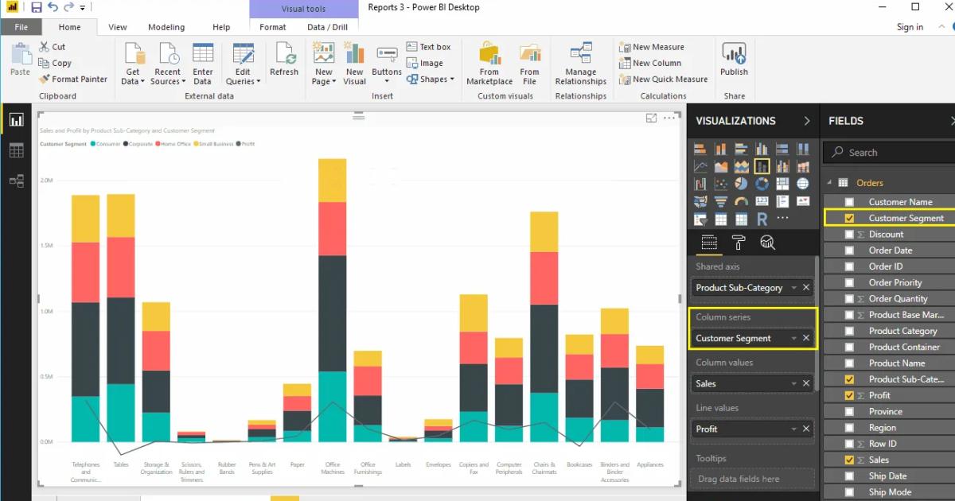Switch to the Modeling ribbon tab
Screen dimensions: 955x501
[x=166, y=26]
